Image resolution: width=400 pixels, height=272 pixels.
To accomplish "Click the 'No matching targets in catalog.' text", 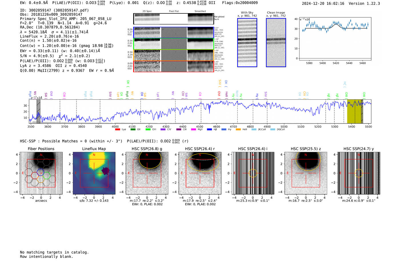I will pyautogui.click(x=54, y=252).
